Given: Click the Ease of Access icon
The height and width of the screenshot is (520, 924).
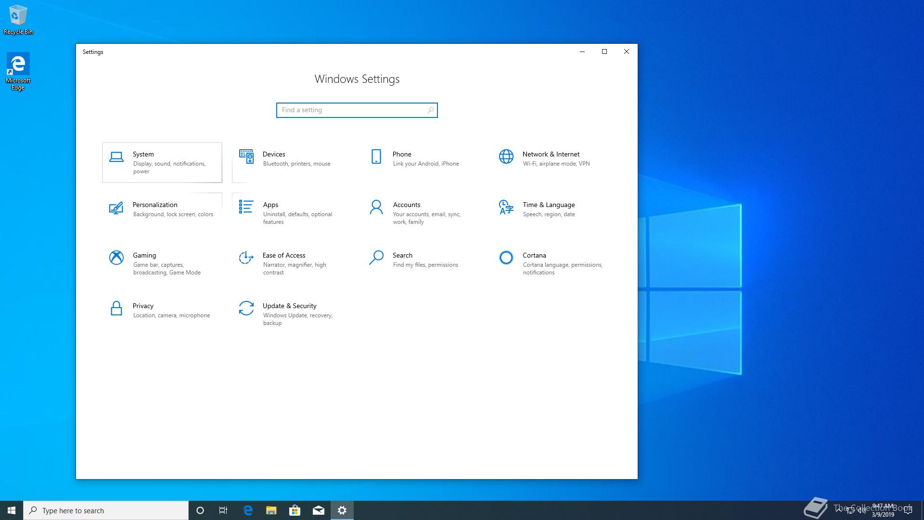Looking at the screenshot, I should click(x=246, y=258).
